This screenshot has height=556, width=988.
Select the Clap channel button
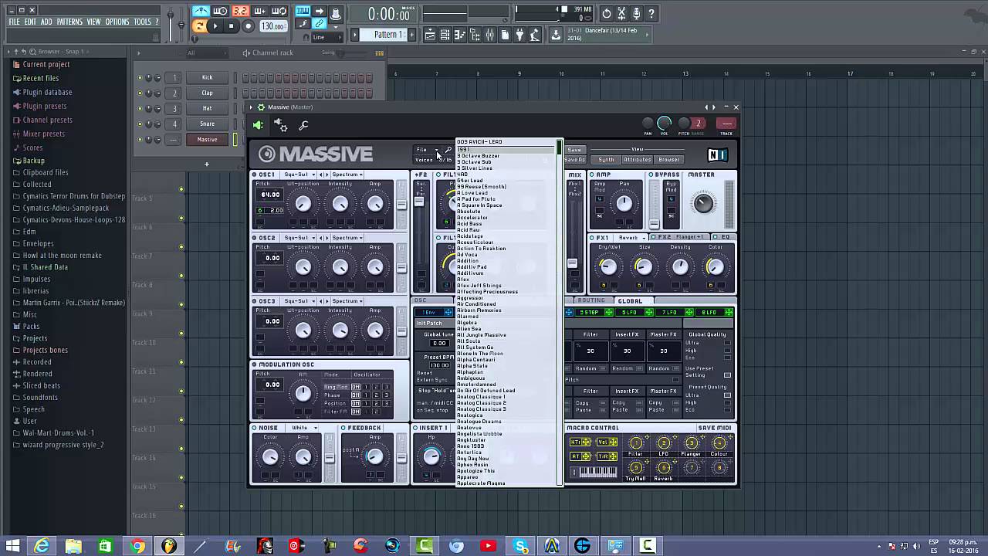tap(207, 93)
